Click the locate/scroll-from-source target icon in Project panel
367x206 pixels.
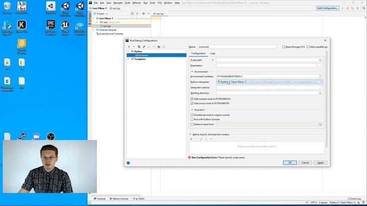(132, 14)
